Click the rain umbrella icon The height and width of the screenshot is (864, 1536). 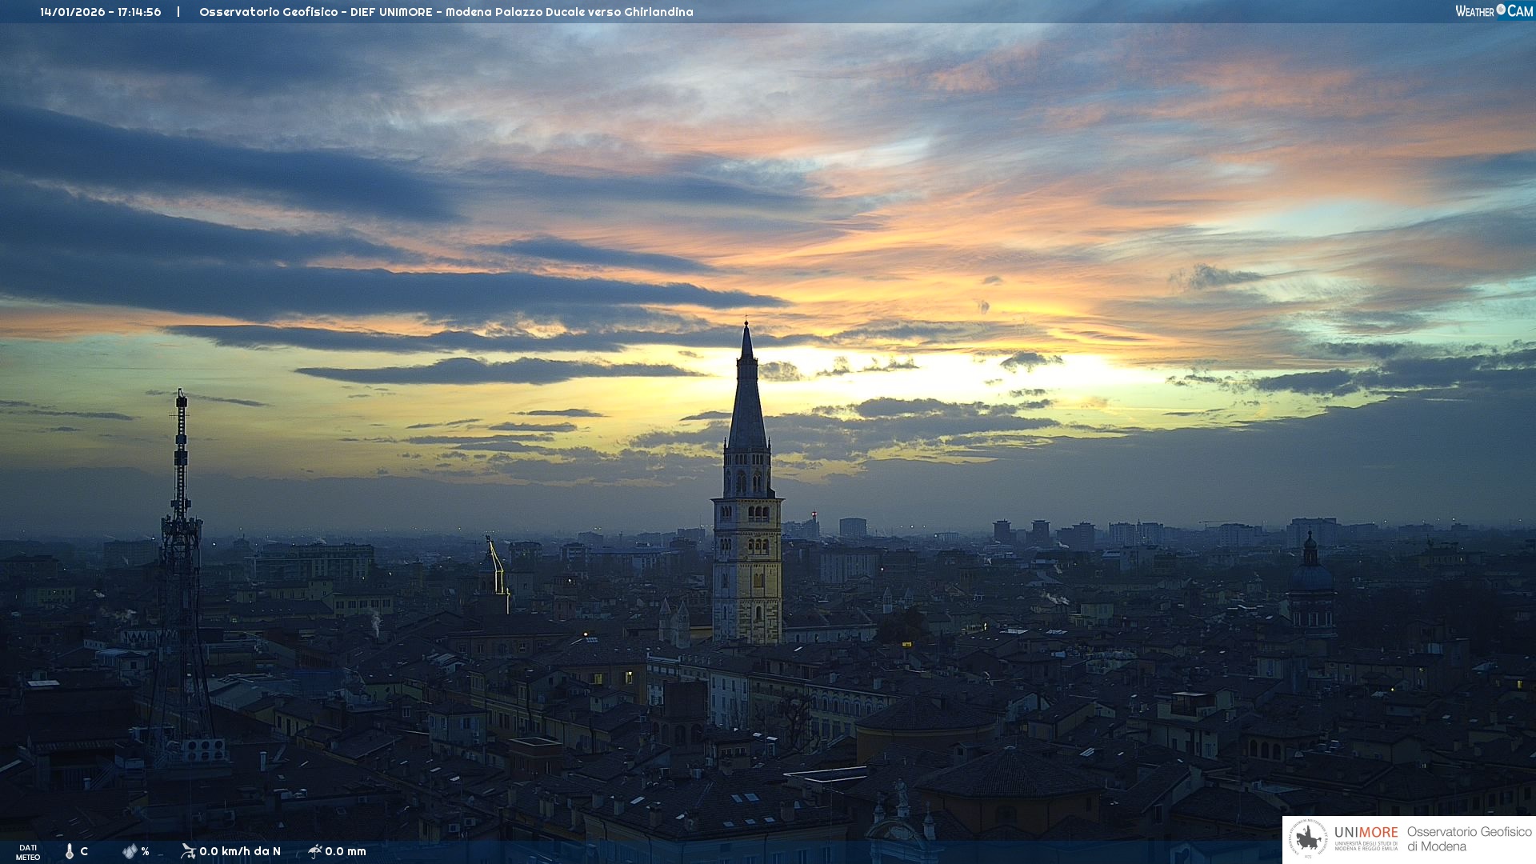tap(314, 851)
